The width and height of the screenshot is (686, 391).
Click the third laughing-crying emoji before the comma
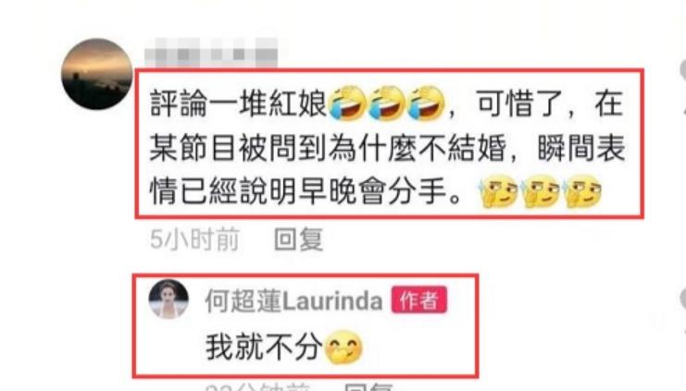pos(426,104)
